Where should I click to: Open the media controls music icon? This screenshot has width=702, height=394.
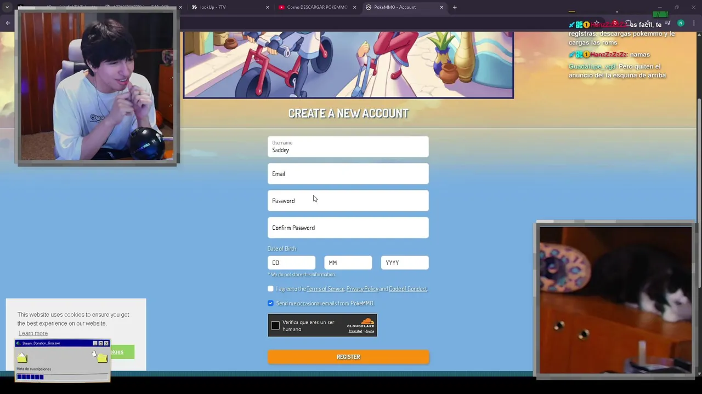667,23
